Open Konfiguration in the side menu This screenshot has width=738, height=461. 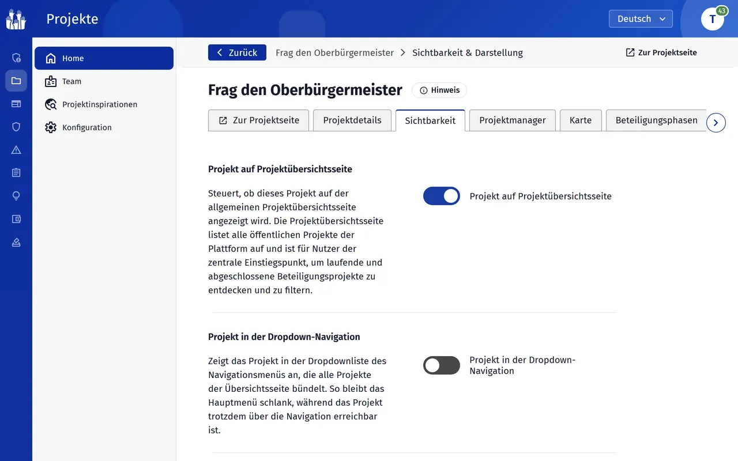point(104,127)
